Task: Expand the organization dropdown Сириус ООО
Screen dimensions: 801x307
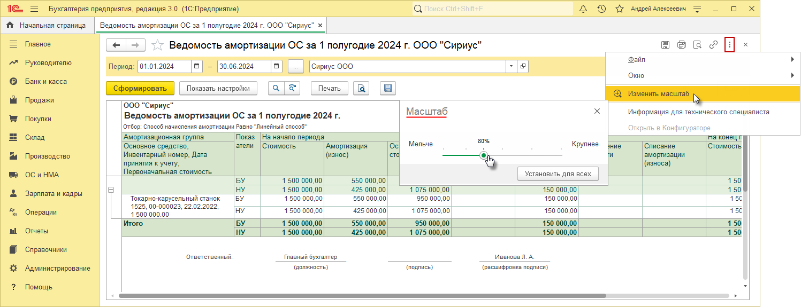Action: [x=511, y=67]
